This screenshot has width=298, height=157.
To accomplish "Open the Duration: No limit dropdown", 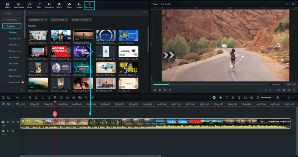I will (81, 20).
